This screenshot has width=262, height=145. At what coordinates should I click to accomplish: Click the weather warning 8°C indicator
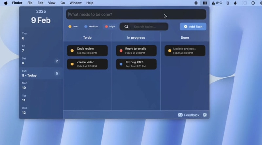(217, 3)
